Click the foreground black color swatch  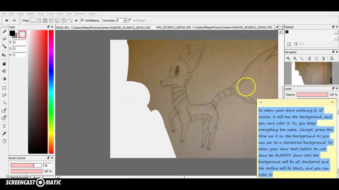click(x=12, y=33)
